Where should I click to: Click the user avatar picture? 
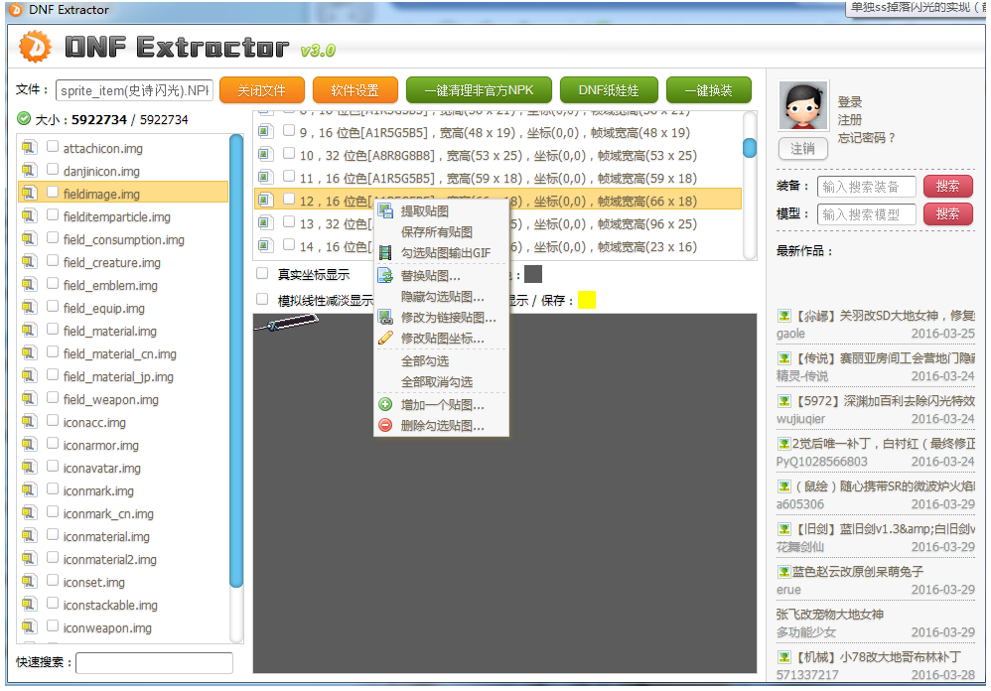click(803, 106)
